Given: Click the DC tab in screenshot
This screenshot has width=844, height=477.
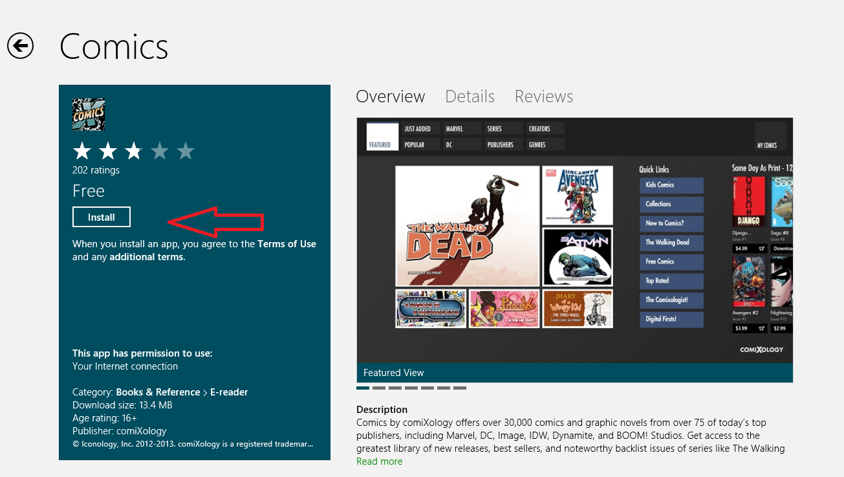Looking at the screenshot, I should coord(462,144).
